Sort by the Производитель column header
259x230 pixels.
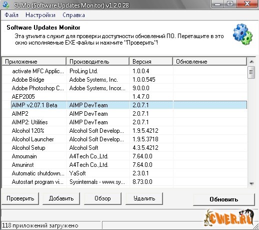click(97, 62)
